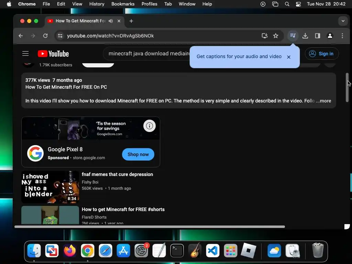
Task: Click Shop now on Pixel 8 ad
Action: click(x=138, y=154)
